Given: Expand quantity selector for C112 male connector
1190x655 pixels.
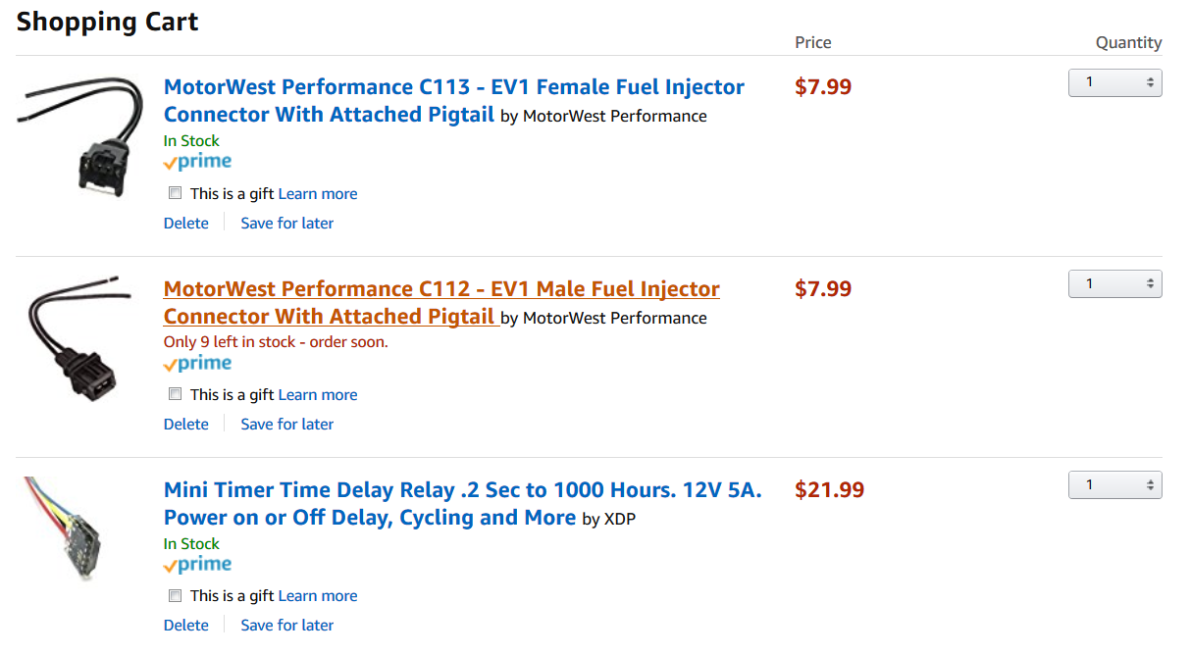Looking at the screenshot, I should pos(1114,284).
